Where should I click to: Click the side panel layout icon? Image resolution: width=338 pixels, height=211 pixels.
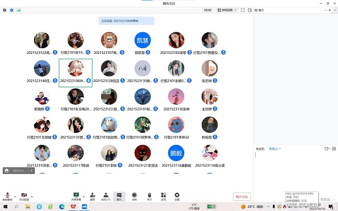[x=250, y=10]
